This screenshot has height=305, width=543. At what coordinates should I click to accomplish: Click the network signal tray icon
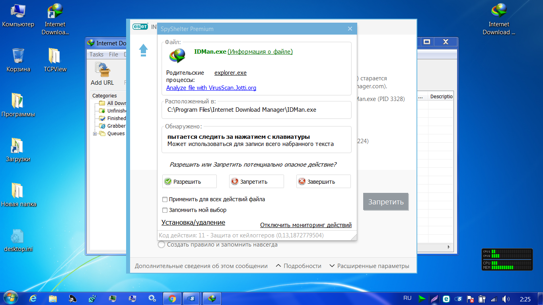(x=494, y=299)
